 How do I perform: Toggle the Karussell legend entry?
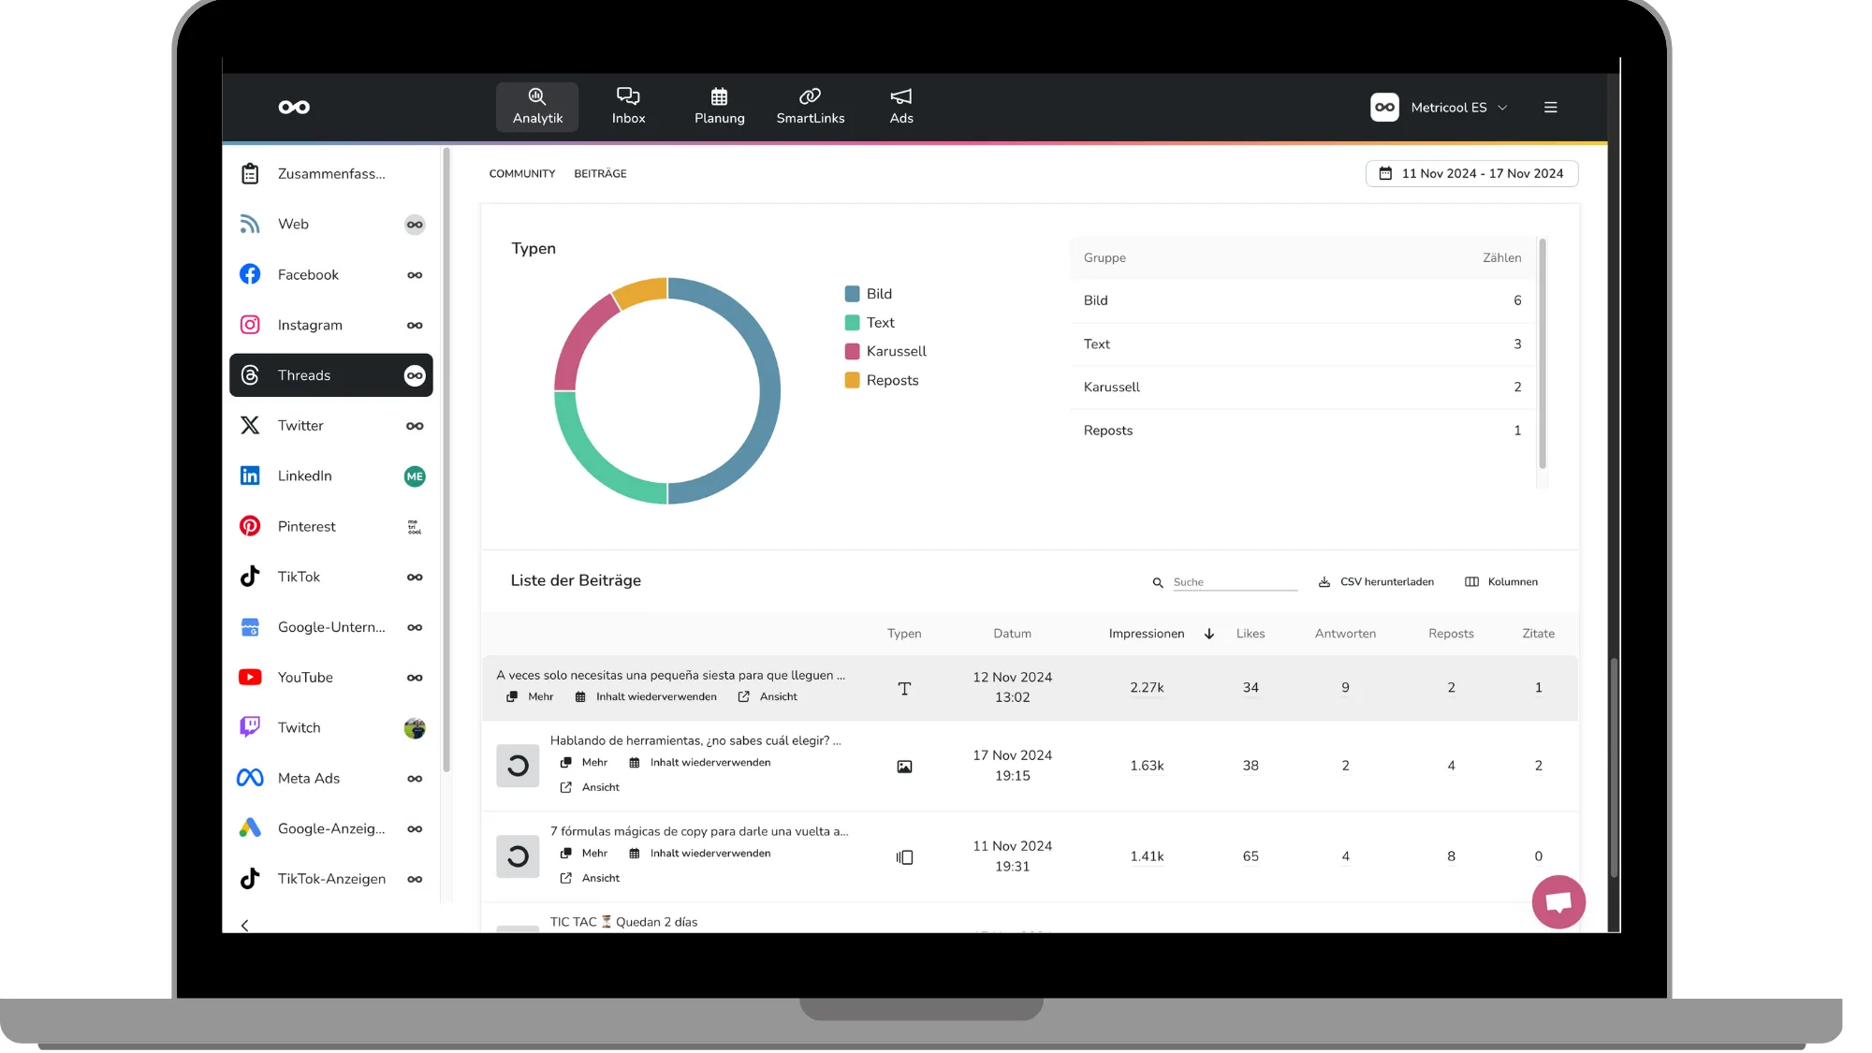coord(896,351)
